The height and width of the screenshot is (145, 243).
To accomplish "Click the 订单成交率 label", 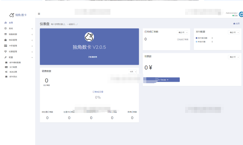I will tap(98, 92).
